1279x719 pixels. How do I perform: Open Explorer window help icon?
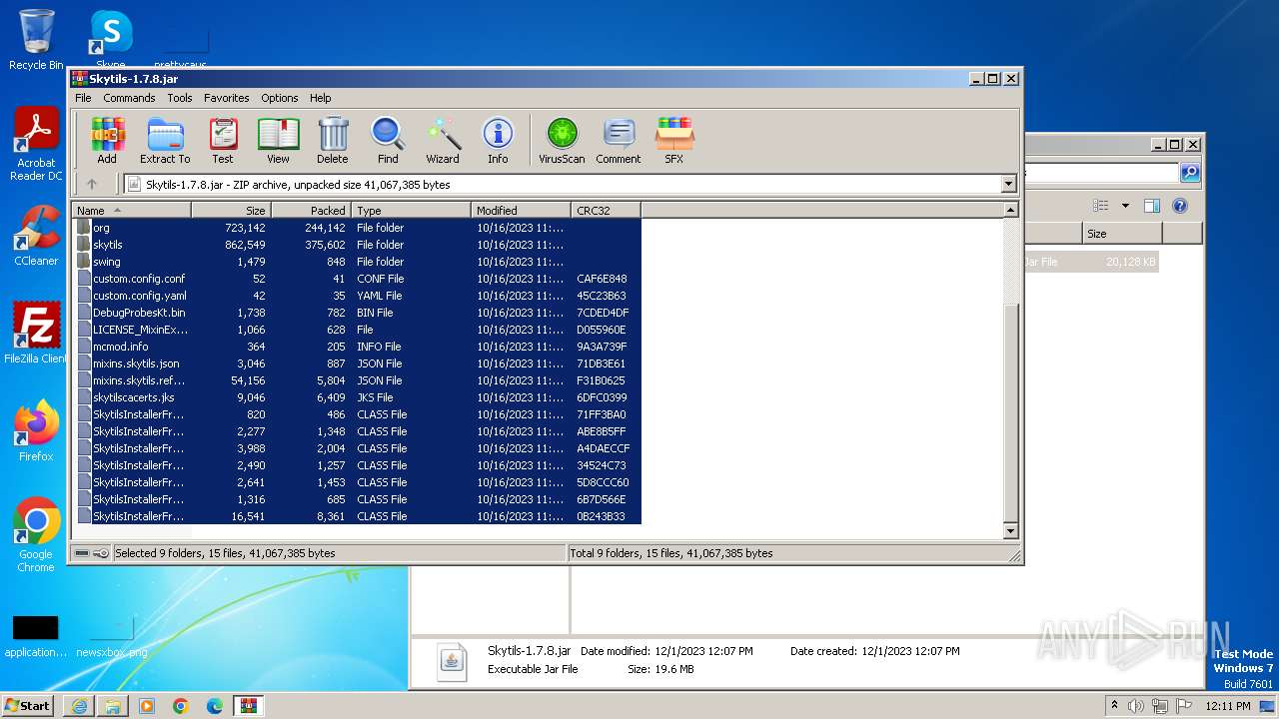click(1179, 206)
